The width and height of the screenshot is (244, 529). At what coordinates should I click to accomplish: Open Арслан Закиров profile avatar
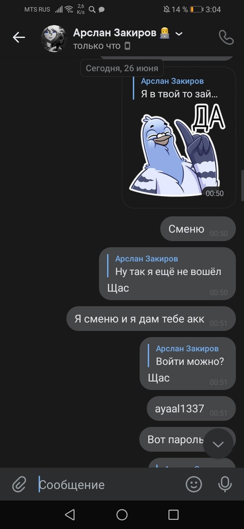(x=54, y=38)
